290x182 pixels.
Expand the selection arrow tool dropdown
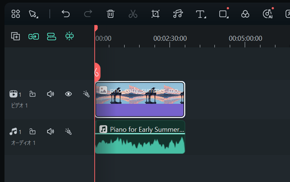tap(37, 17)
